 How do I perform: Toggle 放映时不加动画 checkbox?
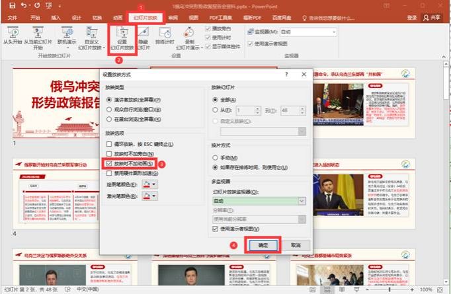click(110, 163)
